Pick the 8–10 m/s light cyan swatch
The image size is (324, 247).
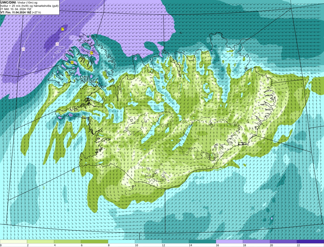tap(121, 241)
